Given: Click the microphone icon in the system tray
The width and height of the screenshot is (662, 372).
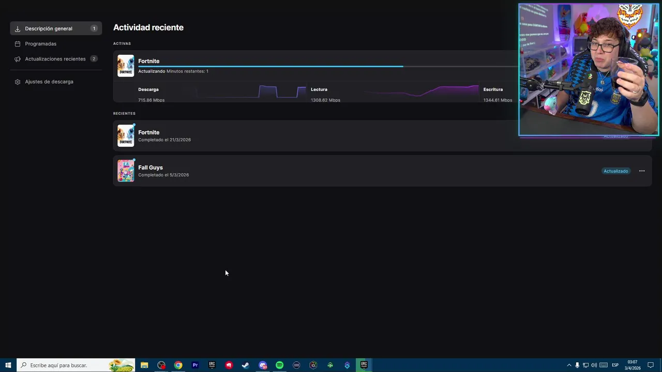Looking at the screenshot, I should (x=577, y=365).
